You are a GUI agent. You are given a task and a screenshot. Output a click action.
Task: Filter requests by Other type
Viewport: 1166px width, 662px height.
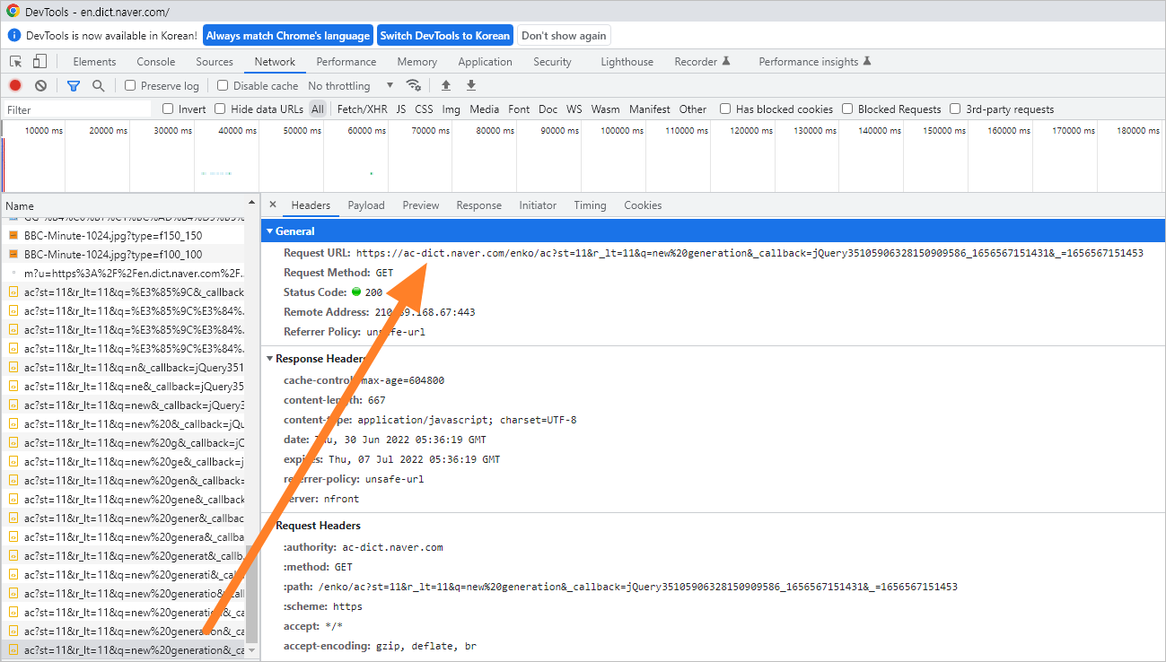pos(692,109)
